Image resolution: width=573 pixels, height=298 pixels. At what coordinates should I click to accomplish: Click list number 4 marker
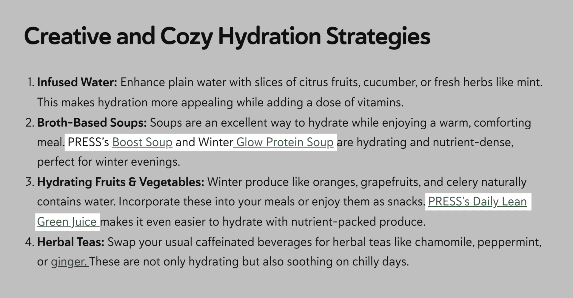[30, 242]
